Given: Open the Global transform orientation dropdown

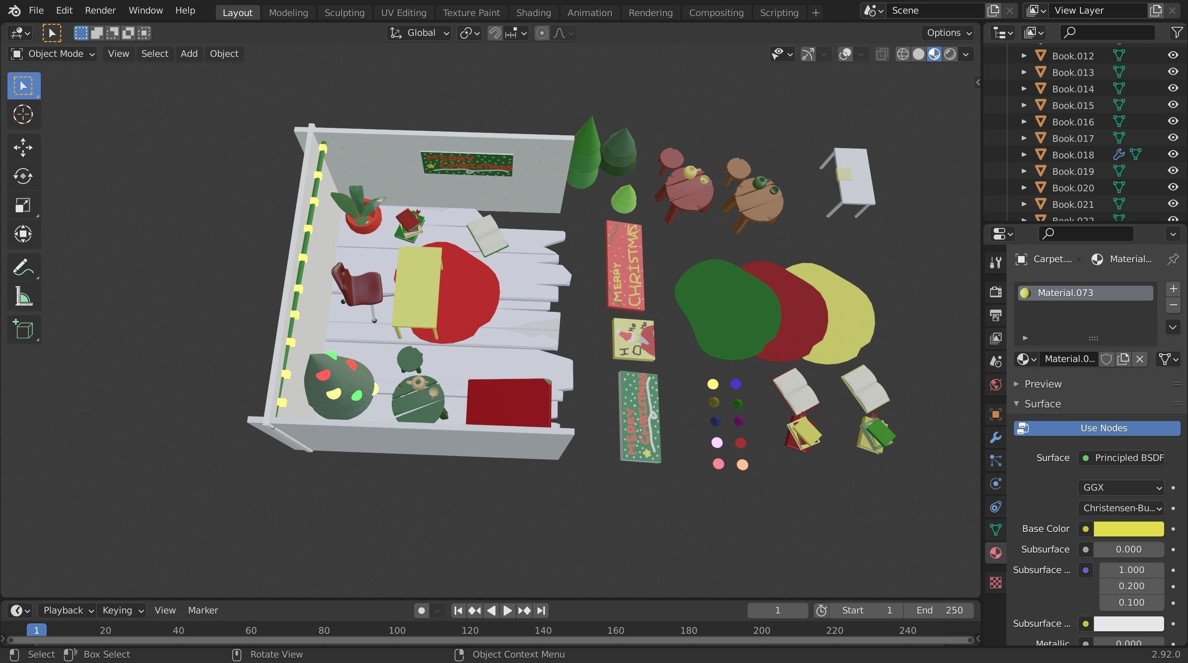Looking at the screenshot, I should point(419,33).
